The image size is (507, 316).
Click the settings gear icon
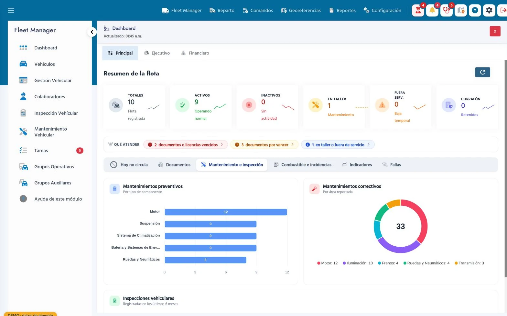tap(489, 10)
